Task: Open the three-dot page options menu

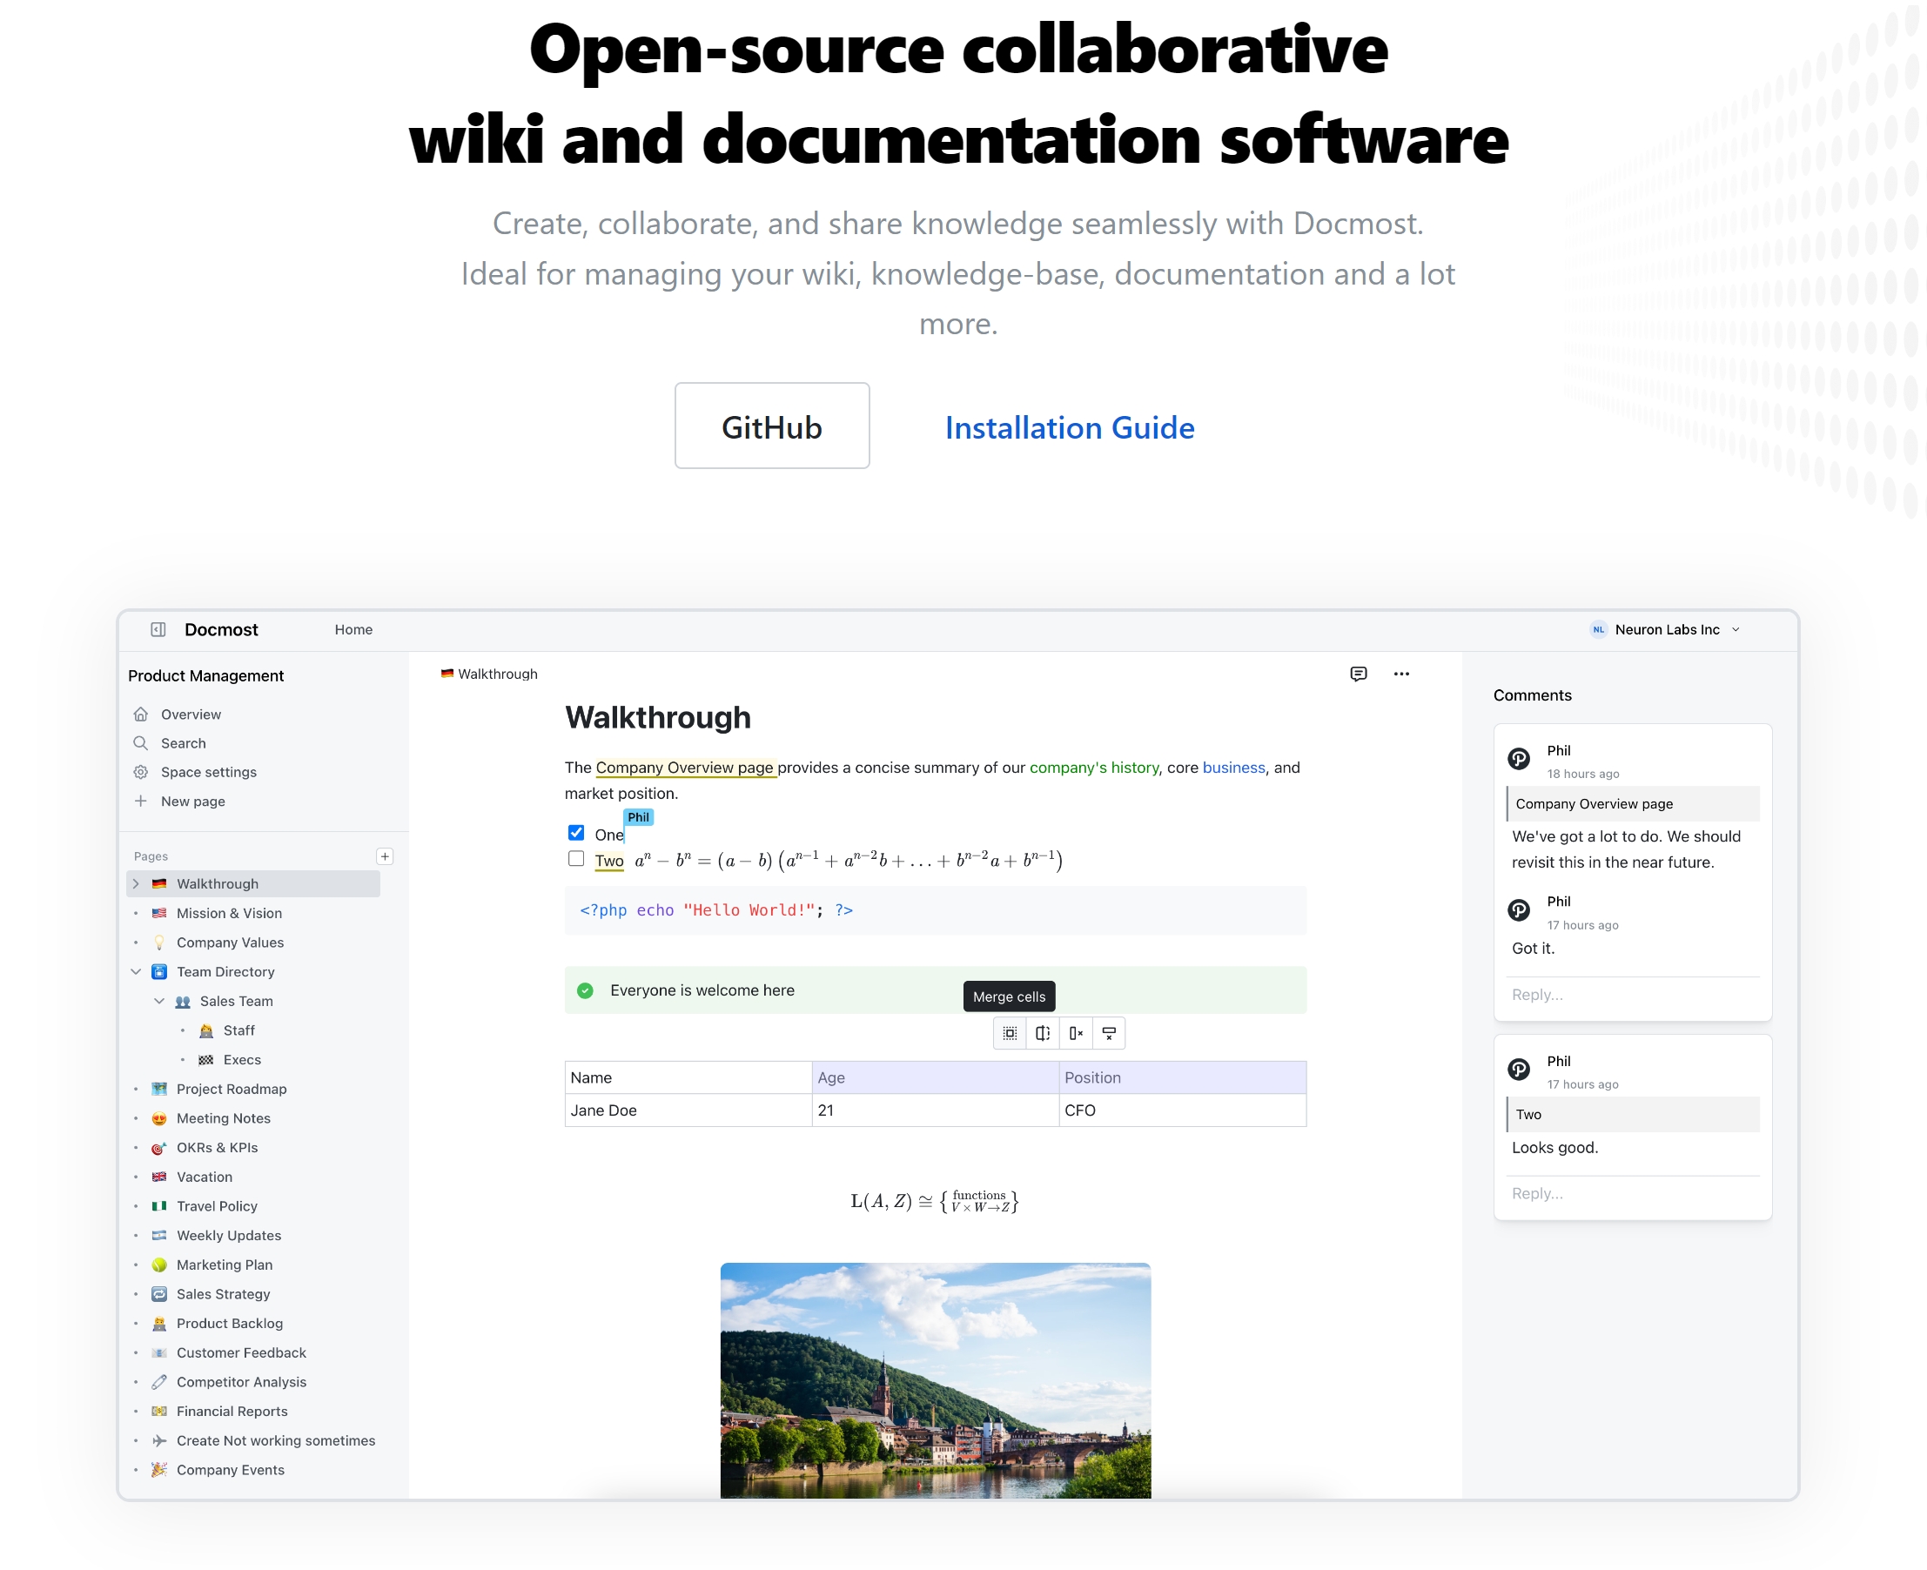Action: click(1400, 674)
